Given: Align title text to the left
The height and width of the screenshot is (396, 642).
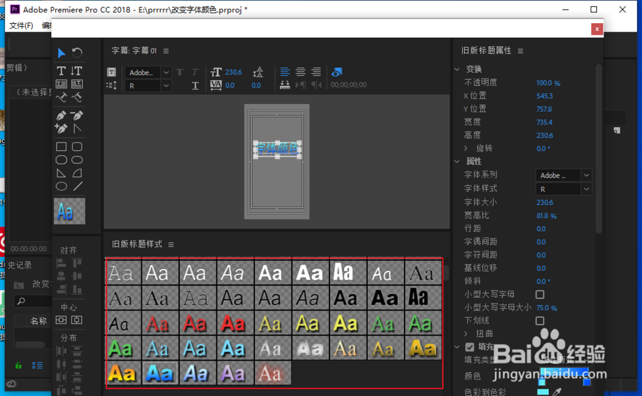Looking at the screenshot, I should point(285,72).
